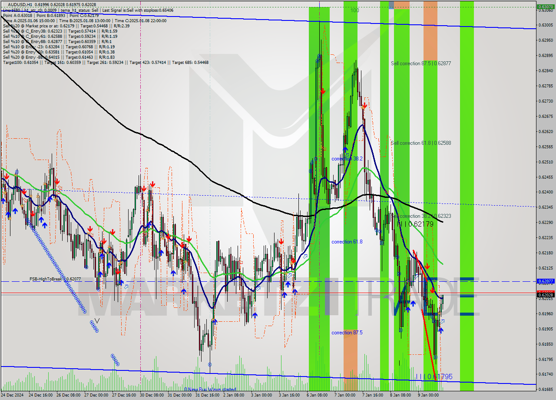
Task: Click the 0.62675 price axis value
Action: coord(545,117)
